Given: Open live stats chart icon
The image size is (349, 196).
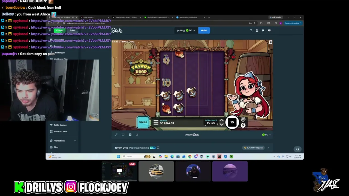Looking at the screenshot, I should pos(130,134).
